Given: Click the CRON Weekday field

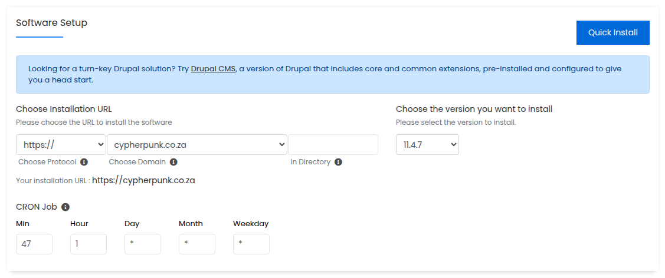Looking at the screenshot, I should click(251, 244).
